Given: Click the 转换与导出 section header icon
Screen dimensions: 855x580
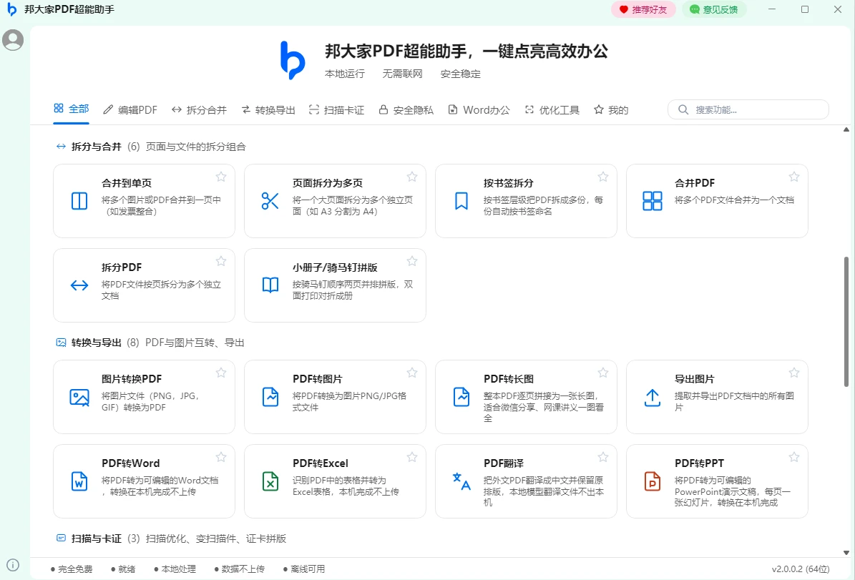Looking at the screenshot, I should [x=61, y=343].
